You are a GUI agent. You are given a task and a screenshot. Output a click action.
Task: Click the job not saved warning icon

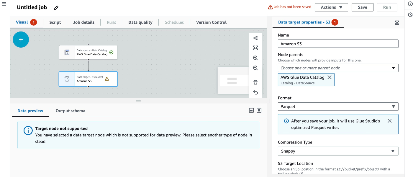pyautogui.click(x=270, y=7)
